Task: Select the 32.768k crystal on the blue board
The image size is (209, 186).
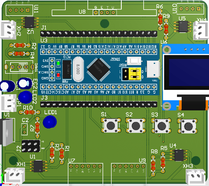Action: 67,69
